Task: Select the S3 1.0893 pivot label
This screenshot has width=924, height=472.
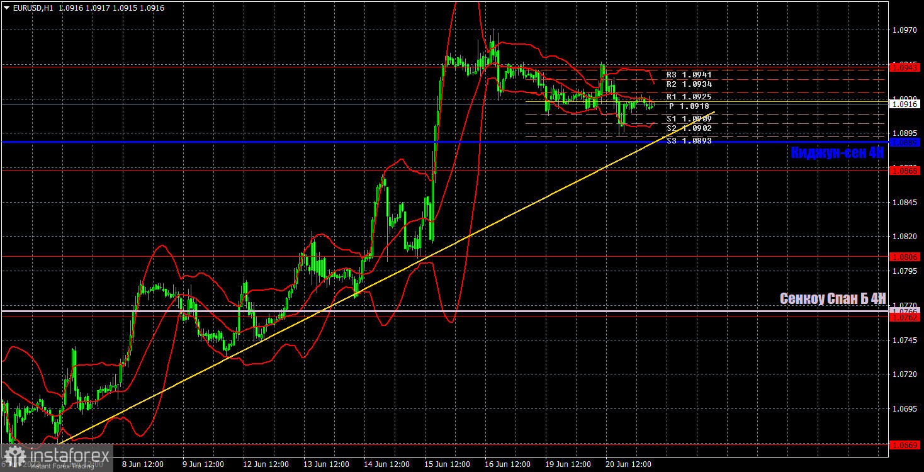Action: tap(689, 140)
